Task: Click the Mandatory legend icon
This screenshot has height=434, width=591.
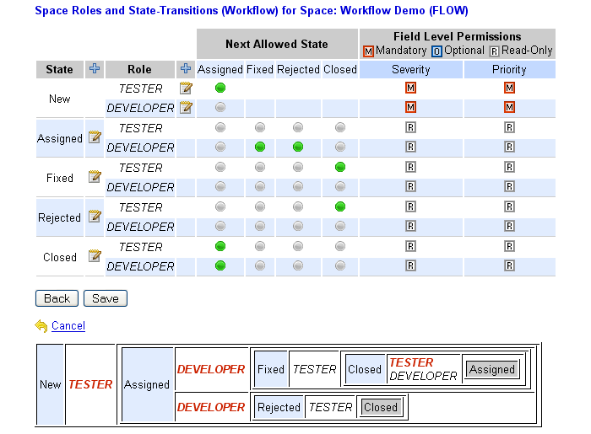Action: point(368,51)
